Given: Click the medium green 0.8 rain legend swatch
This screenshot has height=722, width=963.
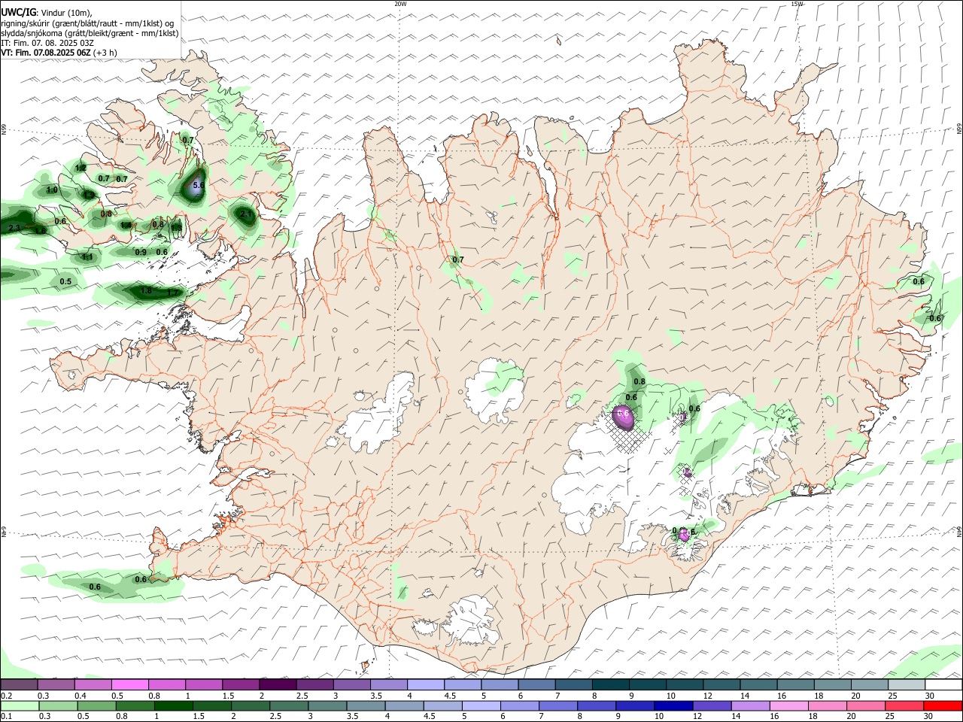Looking at the screenshot, I should pyautogui.click(x=135, y=705).
